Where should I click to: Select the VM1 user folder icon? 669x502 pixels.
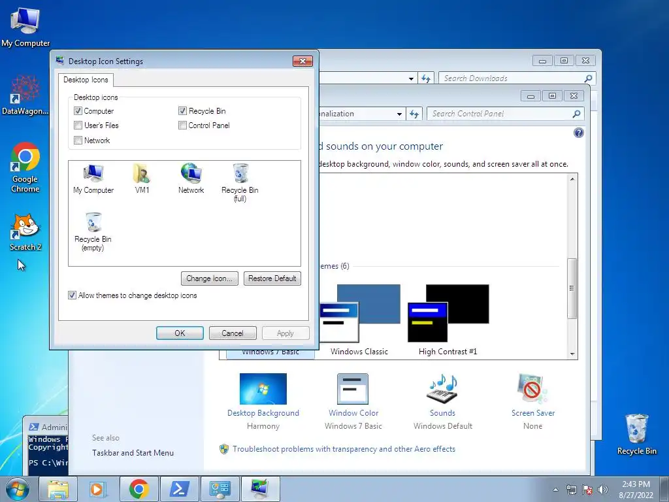tap(142, 178)
